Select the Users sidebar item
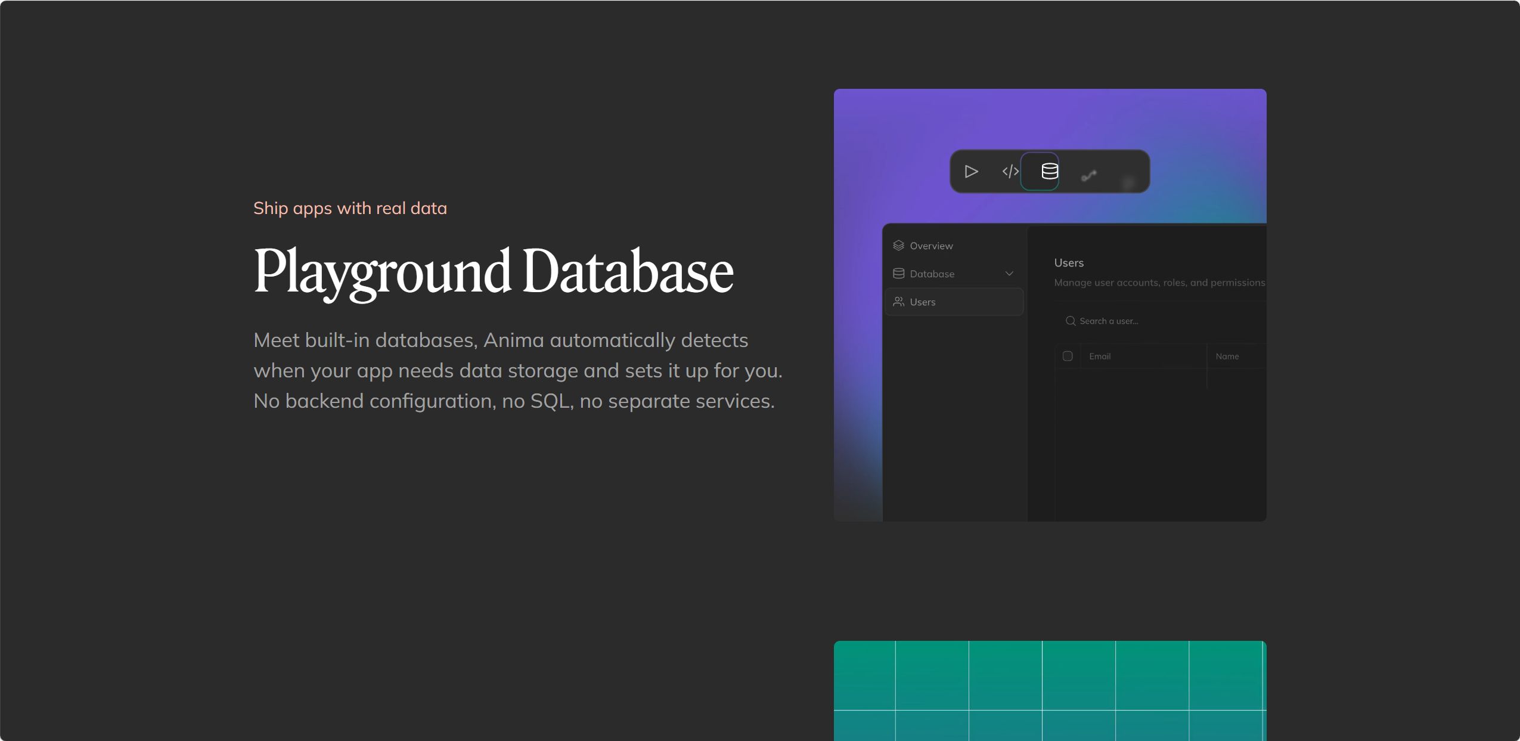Screen dimensions: 1520x741 pyautogui.click(x=954, y=302)
